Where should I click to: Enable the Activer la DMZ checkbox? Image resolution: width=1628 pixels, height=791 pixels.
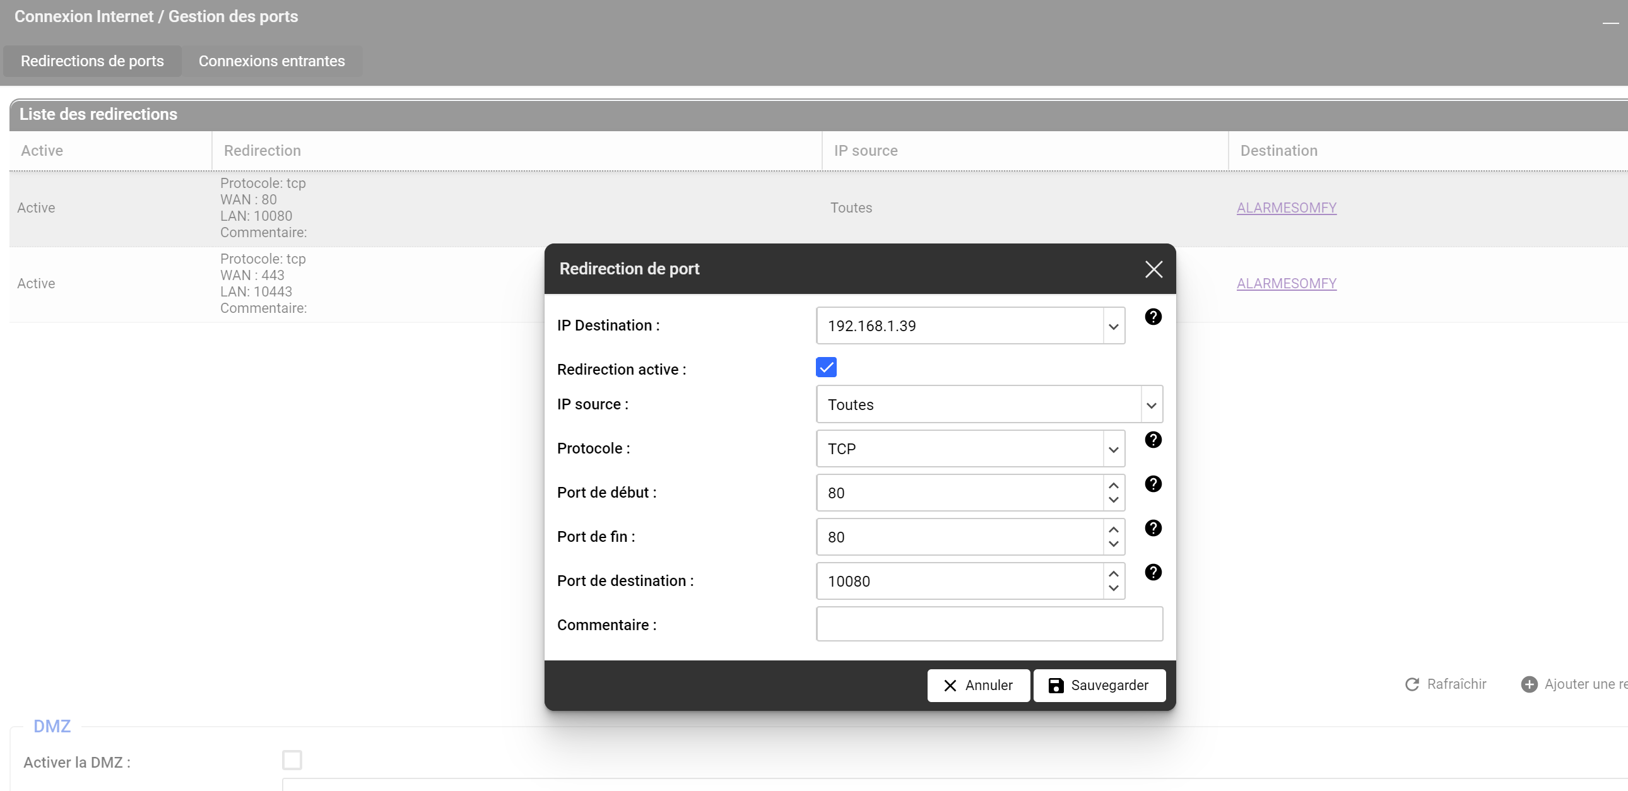click(x=292, y=760)
